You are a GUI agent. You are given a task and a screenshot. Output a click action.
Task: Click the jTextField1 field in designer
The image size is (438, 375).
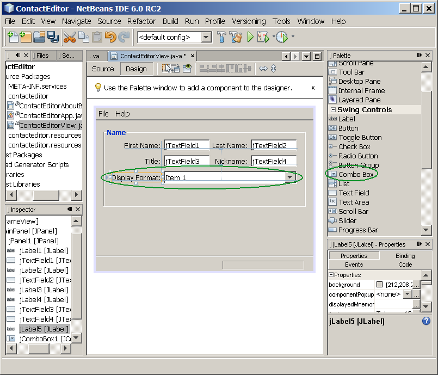click(x=187, y=145)
